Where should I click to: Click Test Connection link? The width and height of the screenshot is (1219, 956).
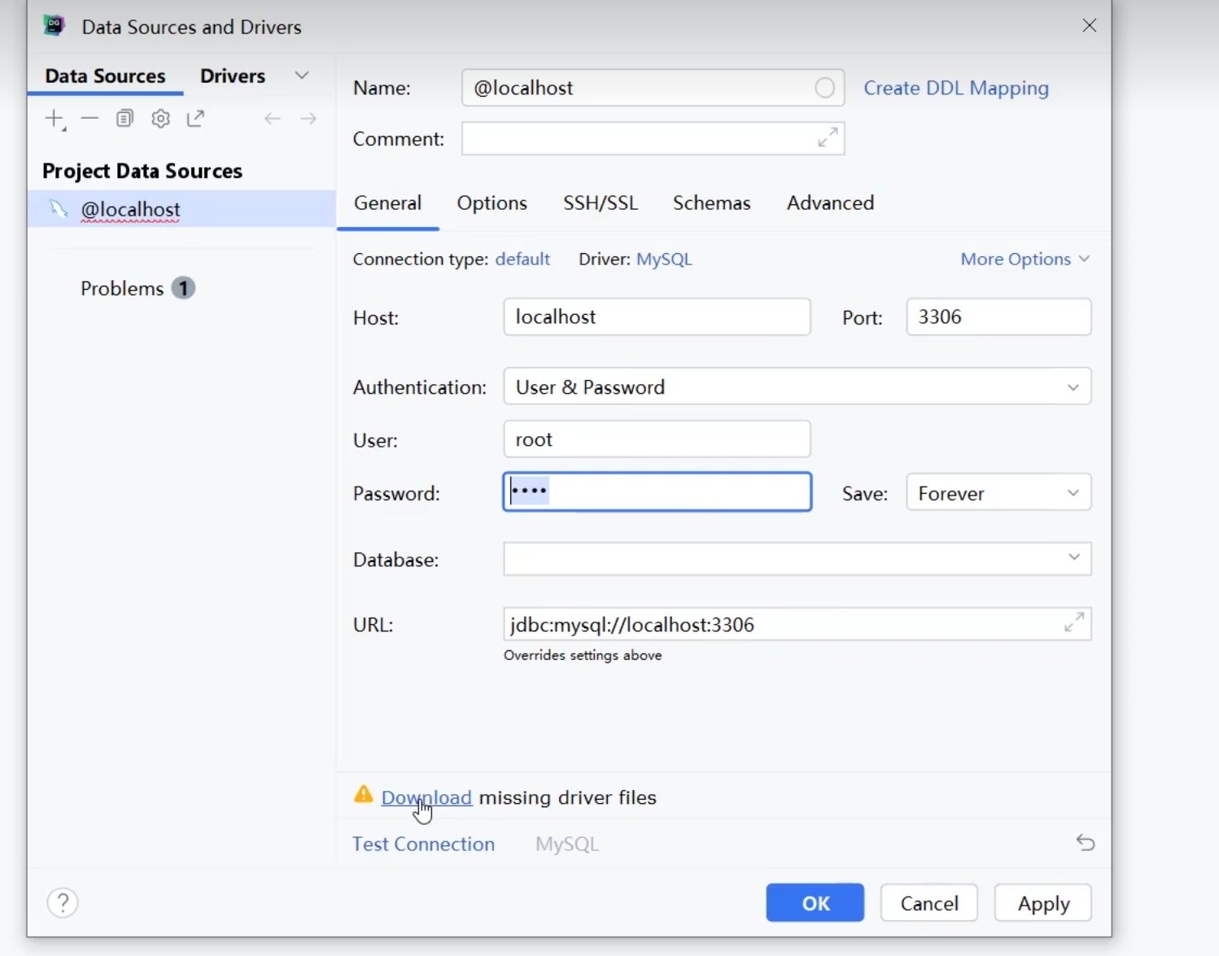pos(423,844)
